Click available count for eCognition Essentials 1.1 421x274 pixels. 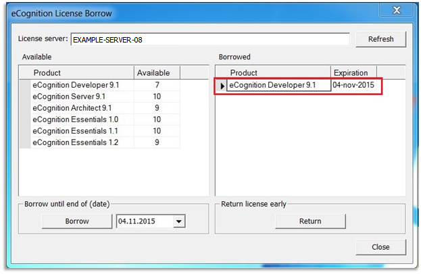click(x=157, y=131)
